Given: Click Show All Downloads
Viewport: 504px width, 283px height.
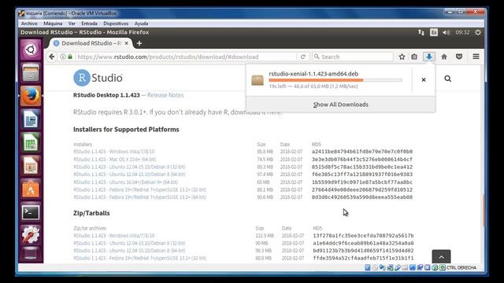Looking at the screenshot, I should (x=341, y=105).
